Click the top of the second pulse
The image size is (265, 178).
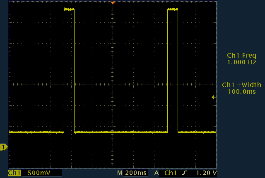point(172,9)
